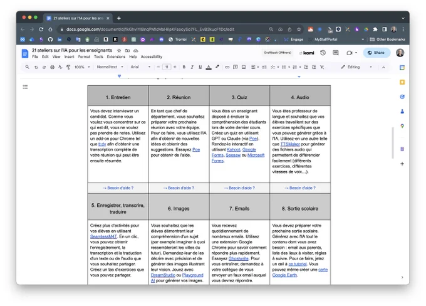
Task: Print the document with printer icon
Action: pyautogui.click(x=52, y=67)
